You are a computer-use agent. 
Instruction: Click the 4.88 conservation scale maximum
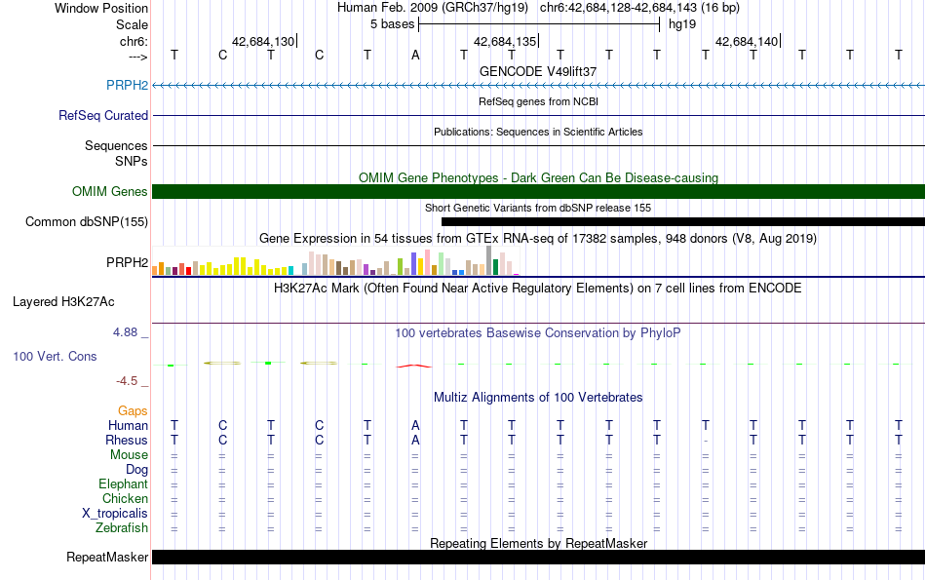click(x=125, y=332)
